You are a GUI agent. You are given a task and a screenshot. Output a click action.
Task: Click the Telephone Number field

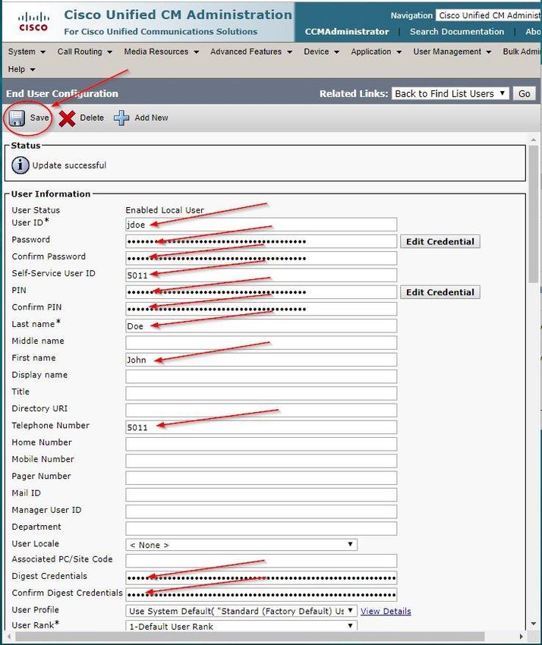pyautogui.click(x=261, y=427)
